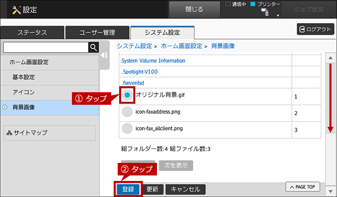Select the システム設定 tab
Screen dimensions: 337x197
pos(162,33)
